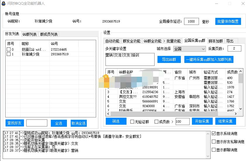Click the 省份 column header
This screenshot has width=246, height=161.
180,72
